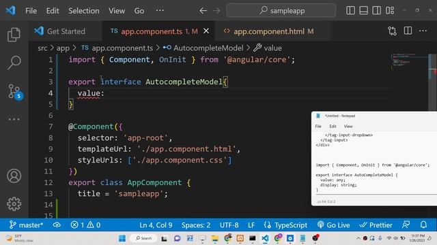Open notifications bell in status bar
The image size is (437, 245).
click(x=423, y=225)
